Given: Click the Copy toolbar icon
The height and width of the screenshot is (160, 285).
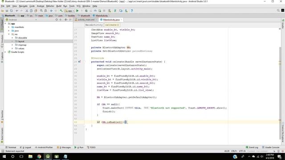Looking at the screenshot, I should [x=31, y=11].
